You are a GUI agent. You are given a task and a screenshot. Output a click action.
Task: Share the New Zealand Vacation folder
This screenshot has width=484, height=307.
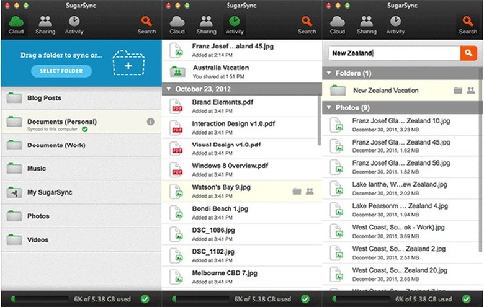[471, 91]
